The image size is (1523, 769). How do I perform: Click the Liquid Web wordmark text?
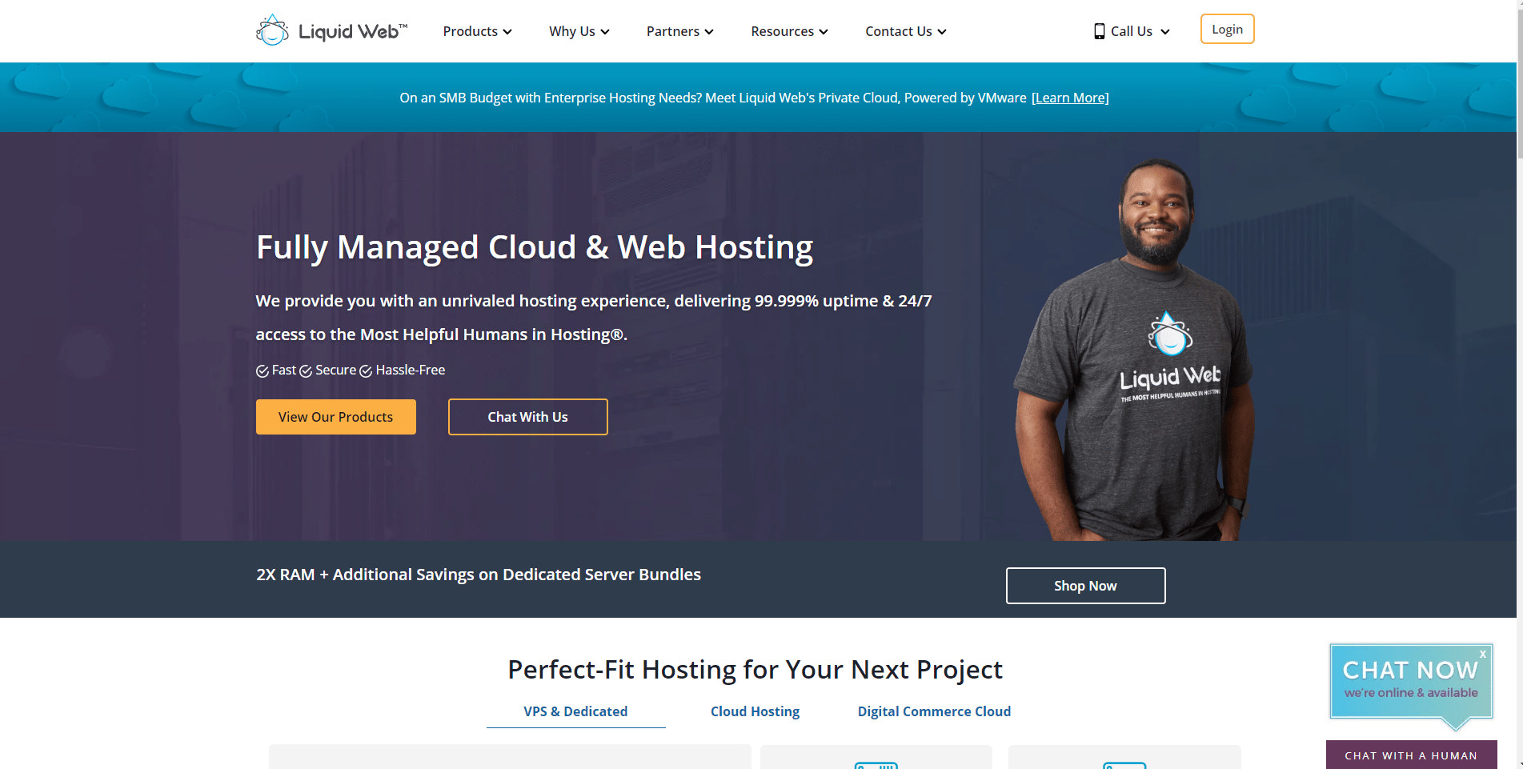click(x=352, y=31)
